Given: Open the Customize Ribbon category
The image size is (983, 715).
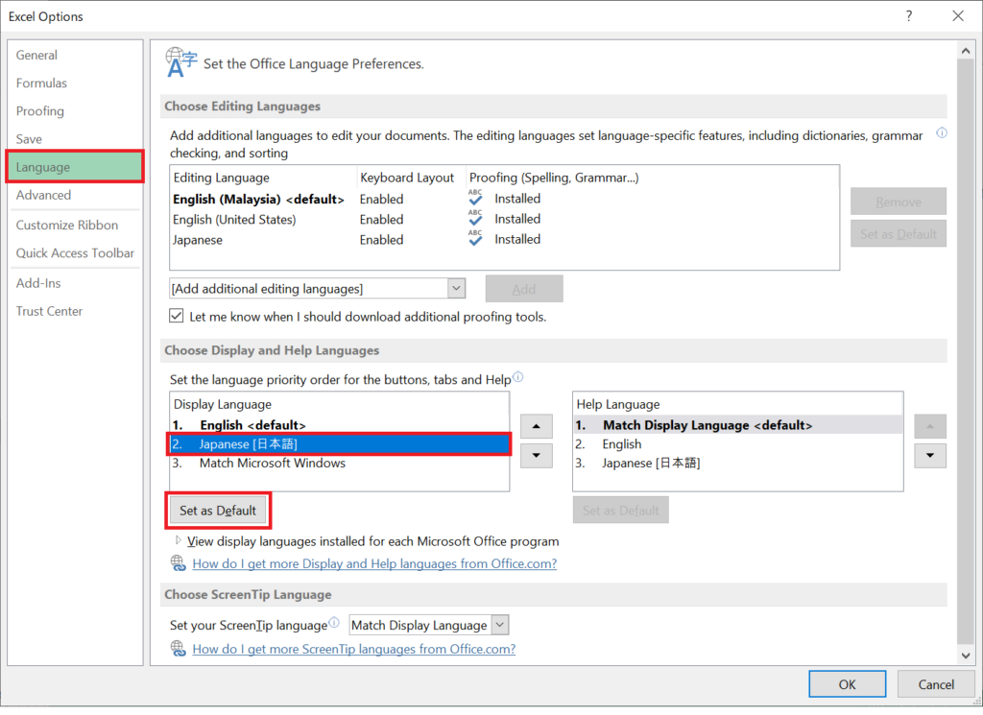Looking at the screenshot, I should coord(75,225).
